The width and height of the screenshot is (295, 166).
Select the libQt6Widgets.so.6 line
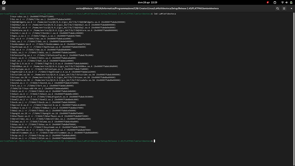tap(68, 22)
